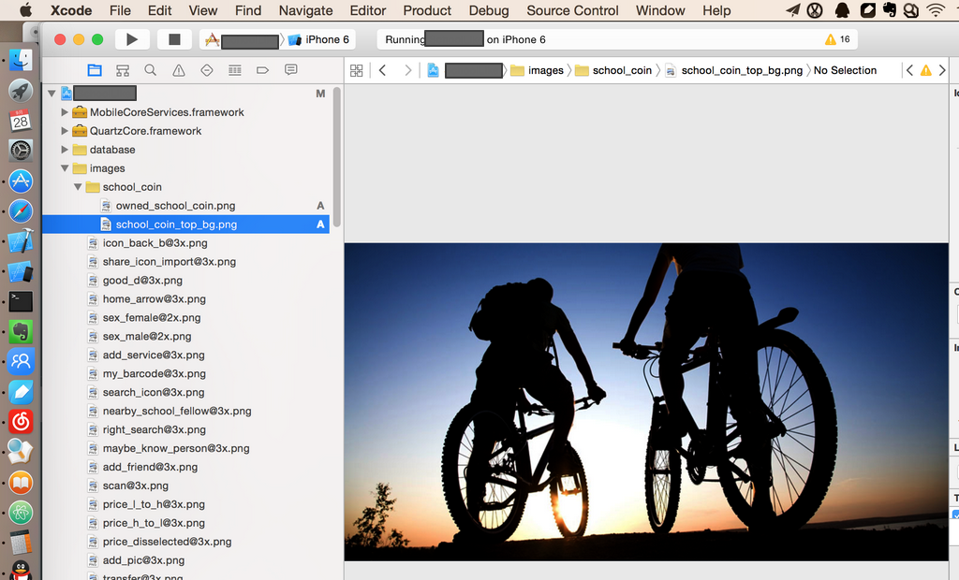Select owned_school_coin.png in the navigator
The height and width of the screenshot is (580, 959).
point(175,206)
